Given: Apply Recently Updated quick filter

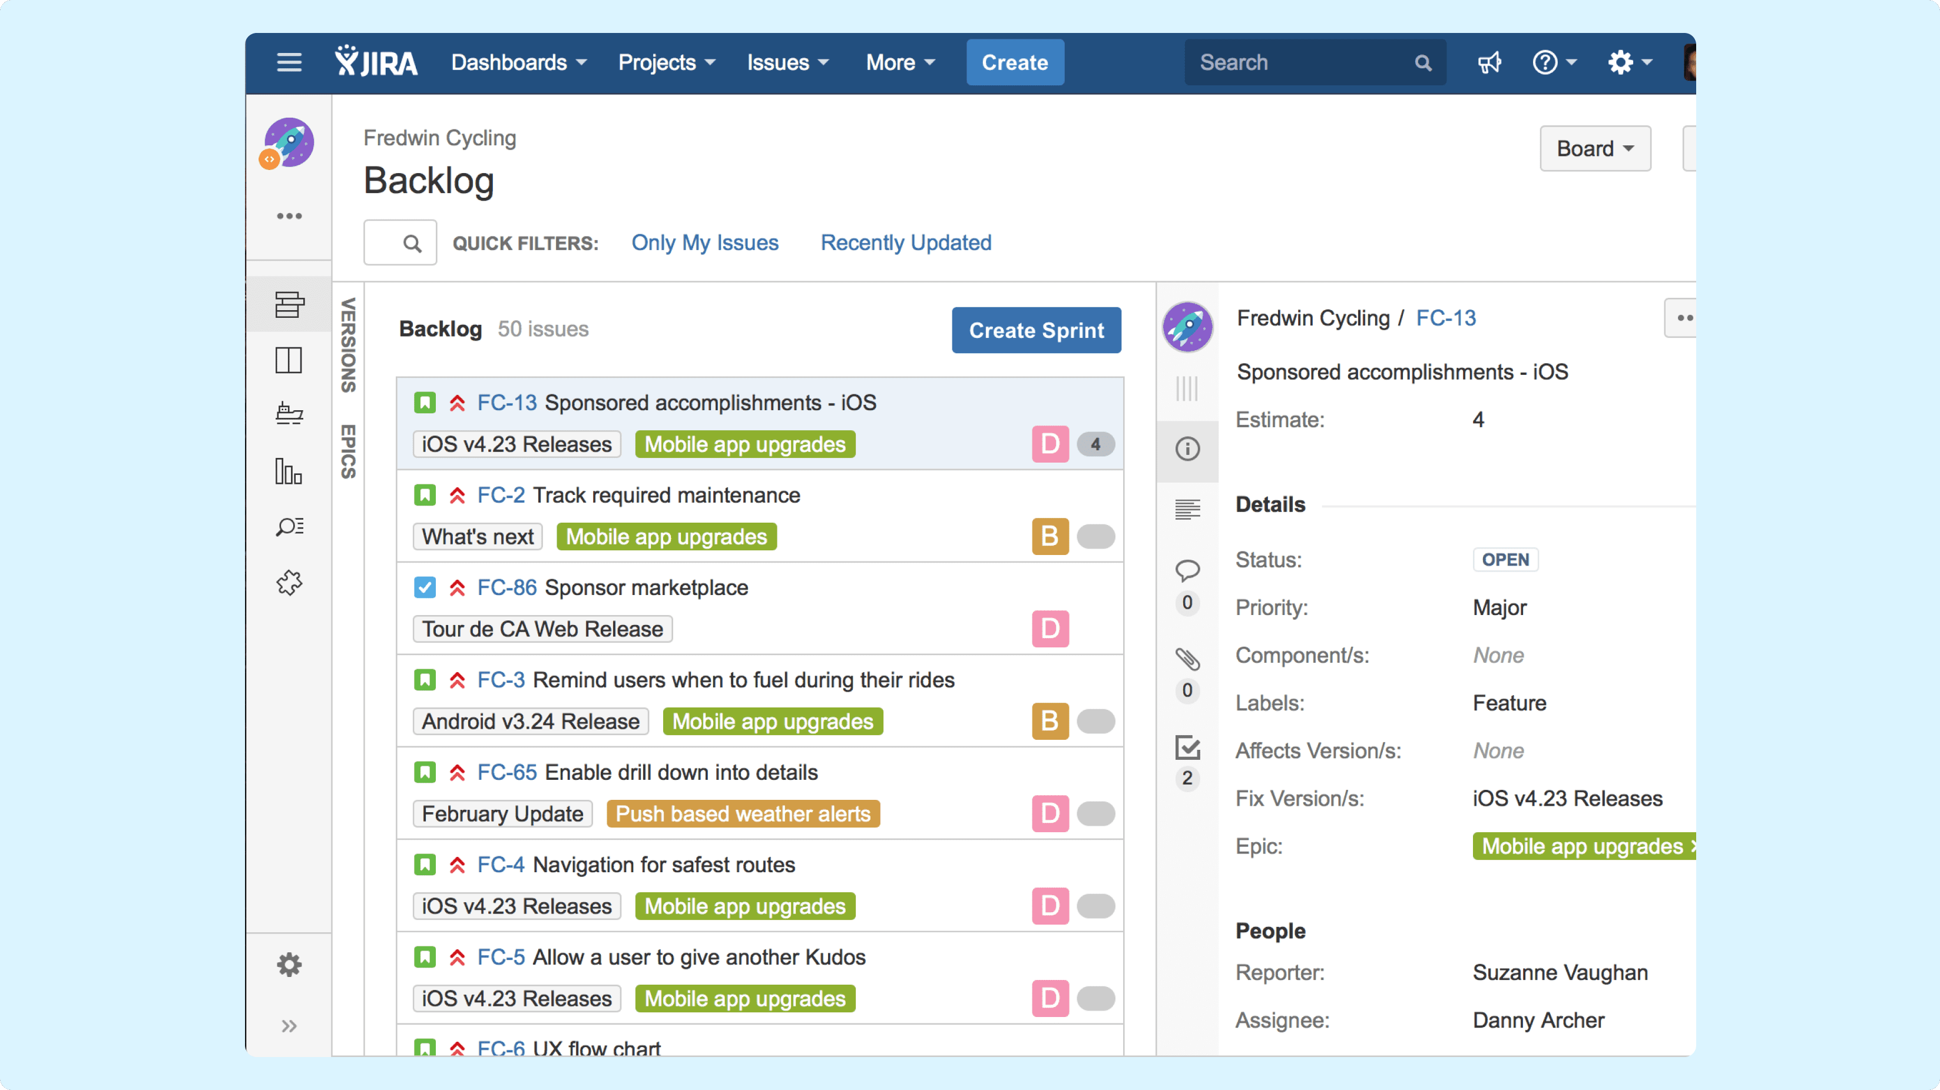Looking at the screenshot, I should click(906, 242).
